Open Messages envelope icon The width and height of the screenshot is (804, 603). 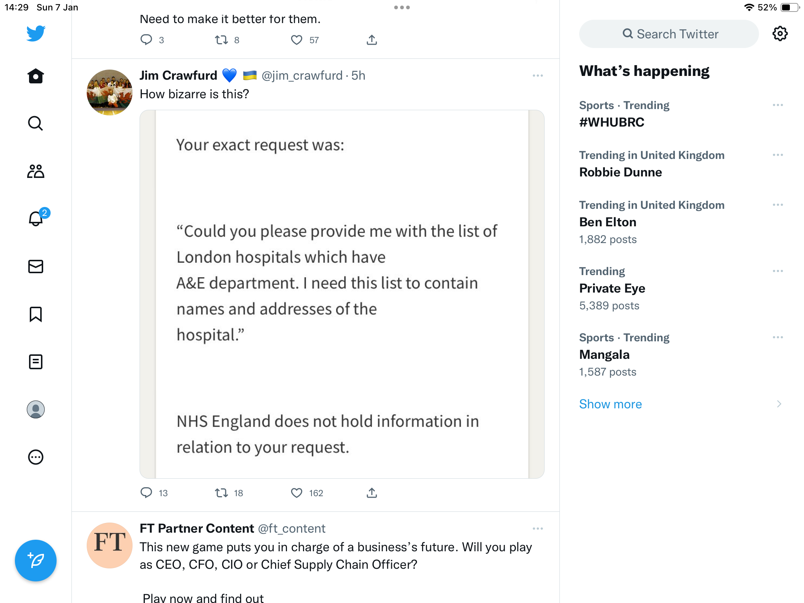(36, 267)
